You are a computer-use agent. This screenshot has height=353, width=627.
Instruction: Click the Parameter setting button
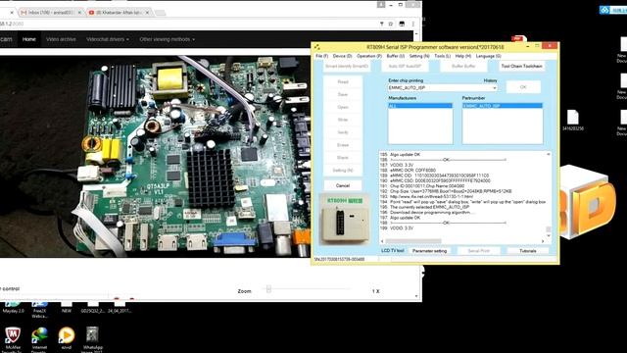click(429, 251)
